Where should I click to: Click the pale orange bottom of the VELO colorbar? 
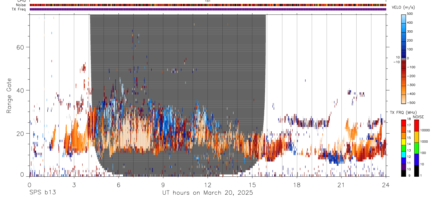tap(404, 99)
